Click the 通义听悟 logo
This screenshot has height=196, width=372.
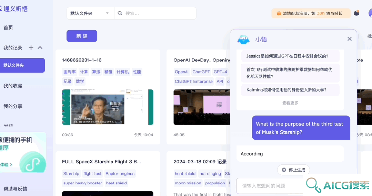14,9
